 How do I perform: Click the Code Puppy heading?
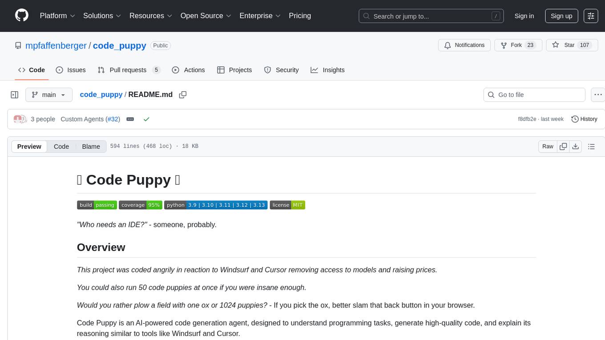(x=129, y=179)
